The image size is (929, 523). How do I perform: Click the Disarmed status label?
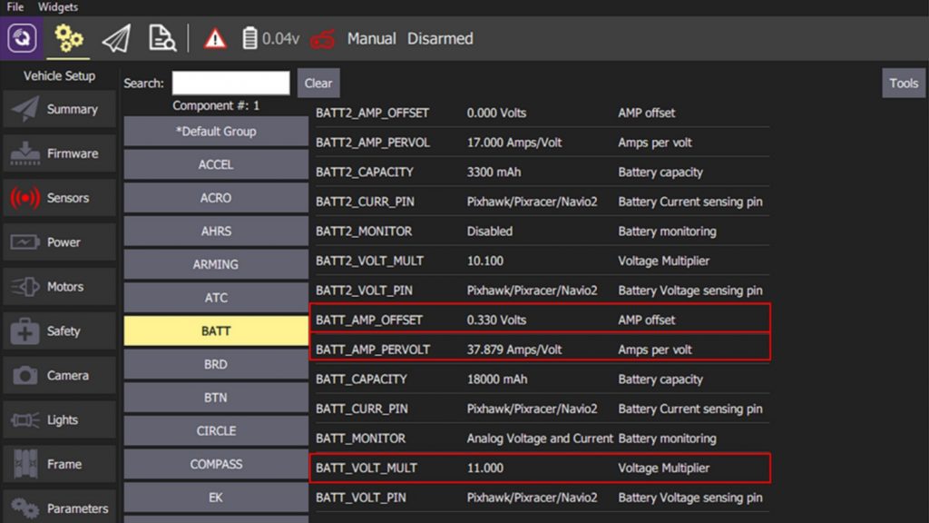(x=440, y=38)
